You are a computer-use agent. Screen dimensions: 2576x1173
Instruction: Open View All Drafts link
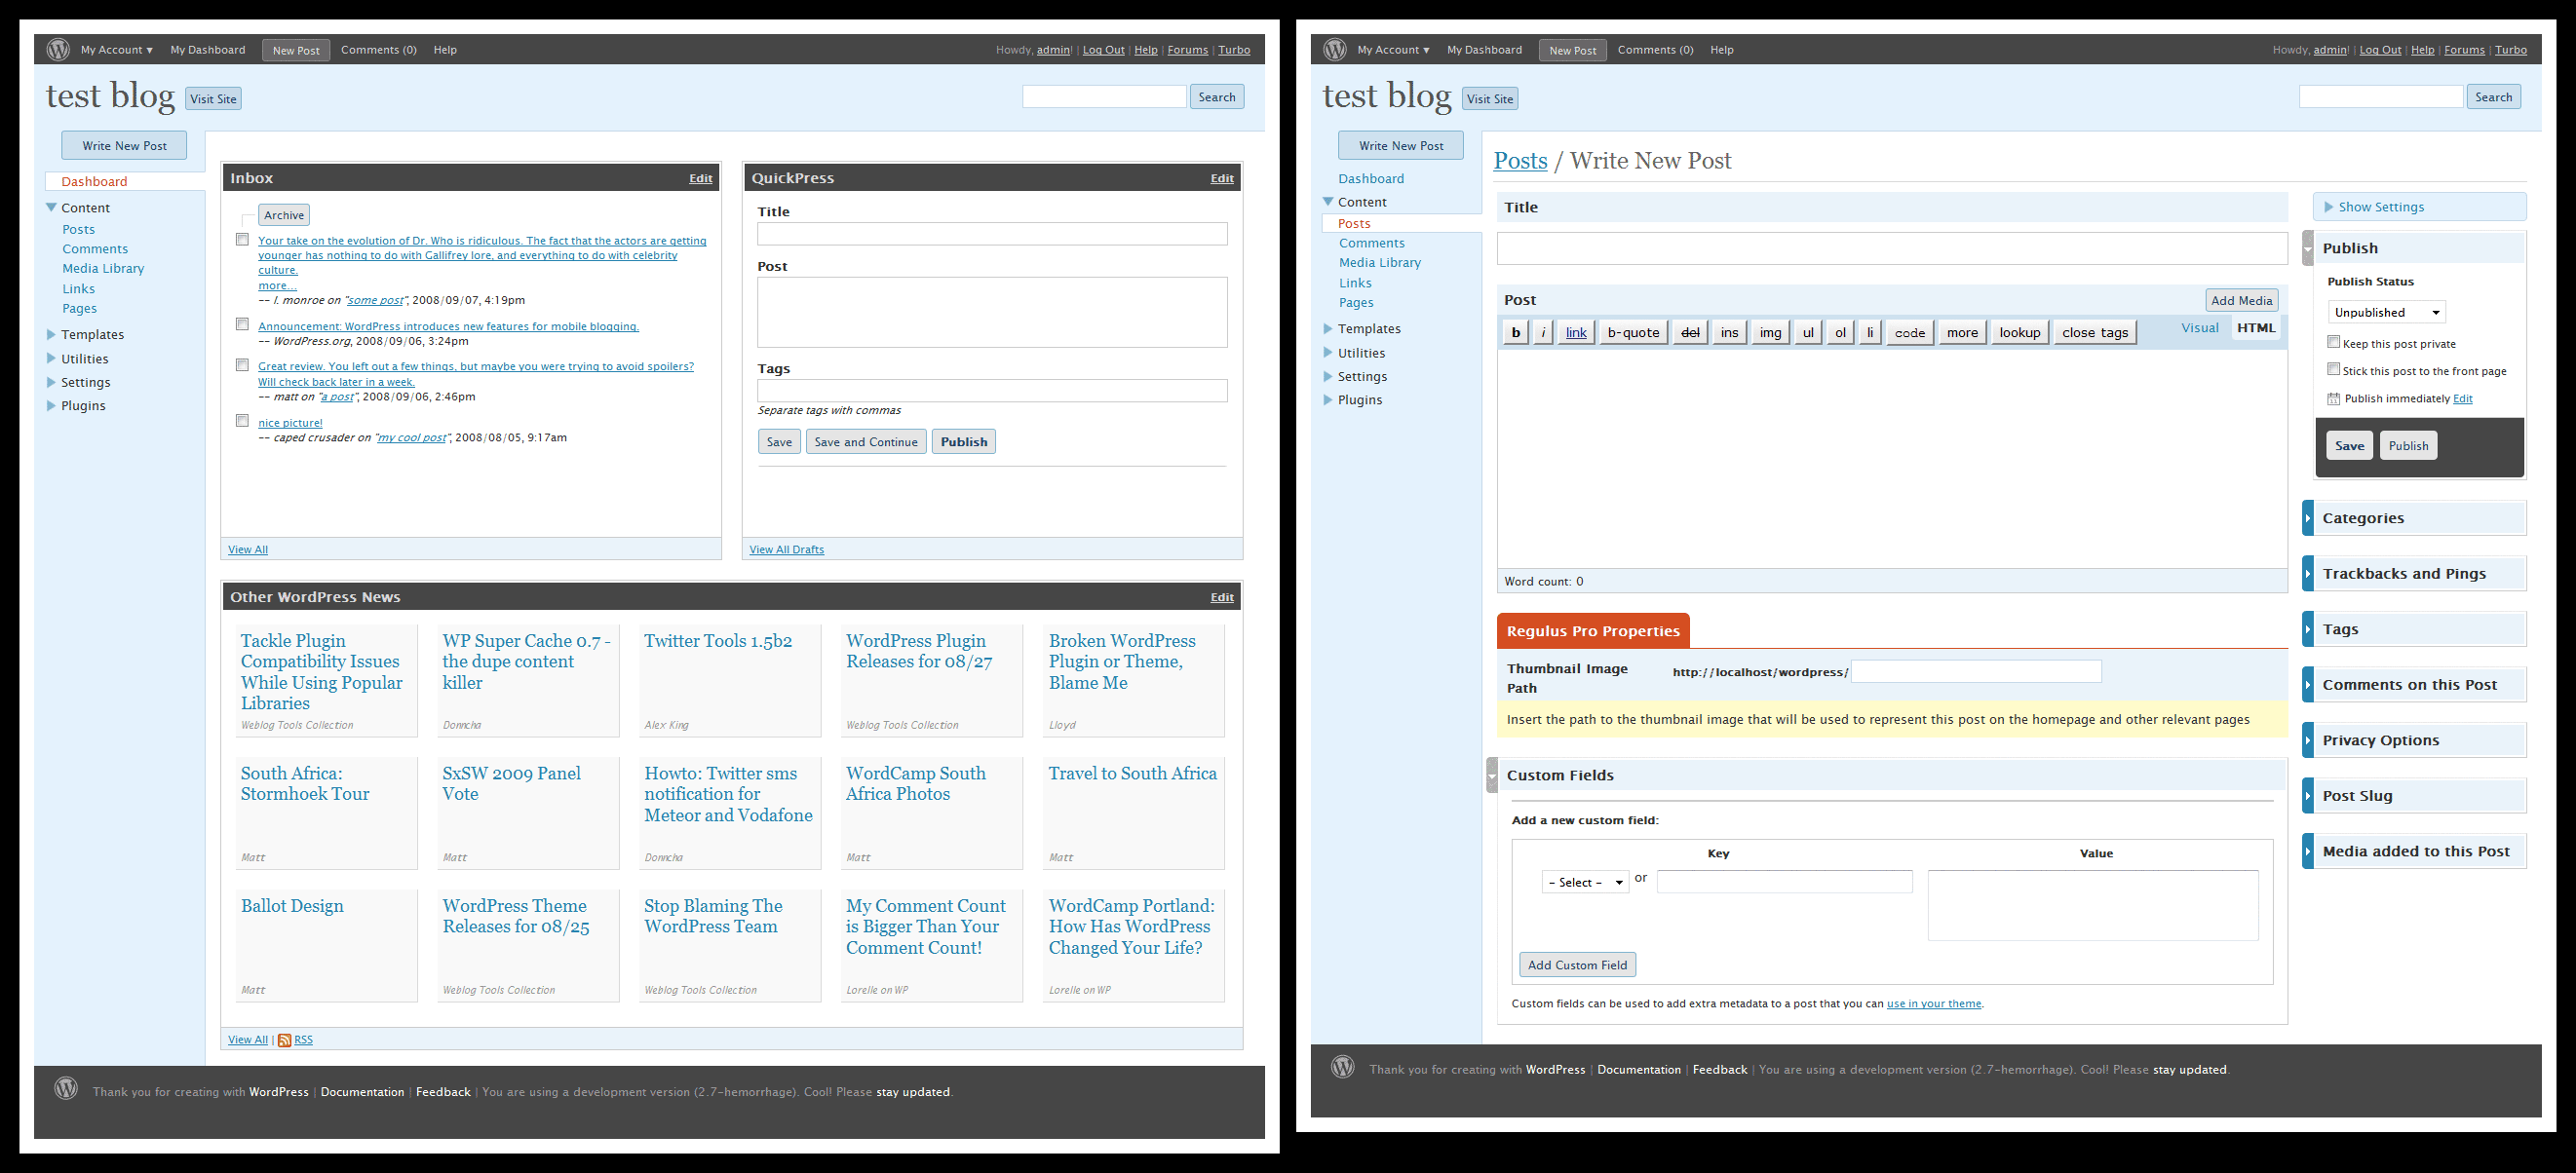tap(787, 549)
